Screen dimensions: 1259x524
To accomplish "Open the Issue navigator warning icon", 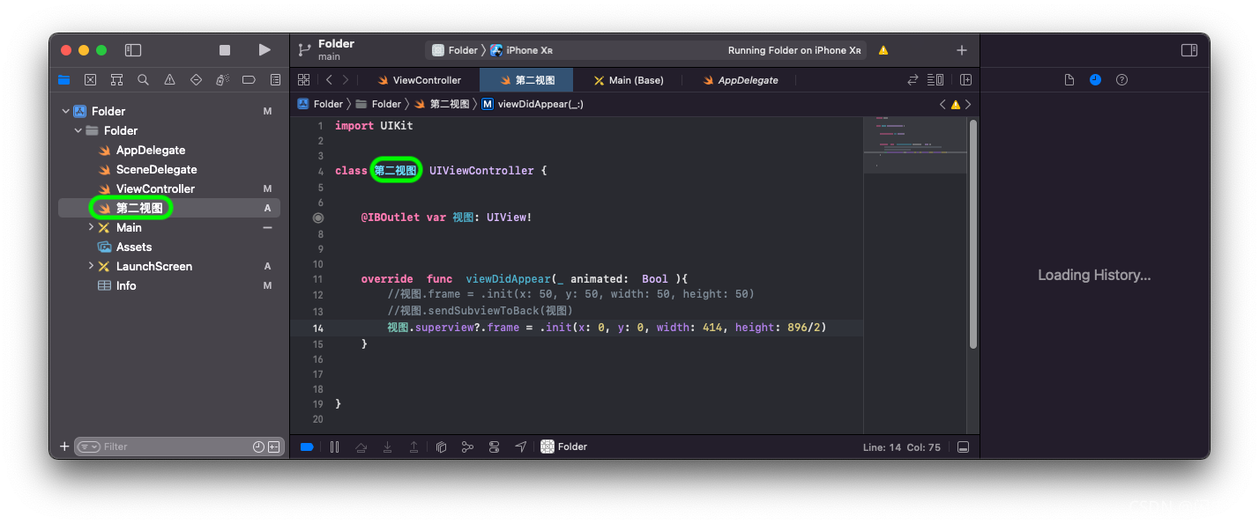I will pyautogui.click(x=169, y=80).
